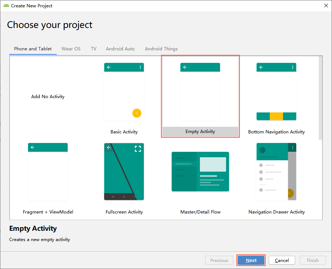This screenshot has width=332, height=269.
Task: Click the Cancel button
Action: tap(282, 260)
